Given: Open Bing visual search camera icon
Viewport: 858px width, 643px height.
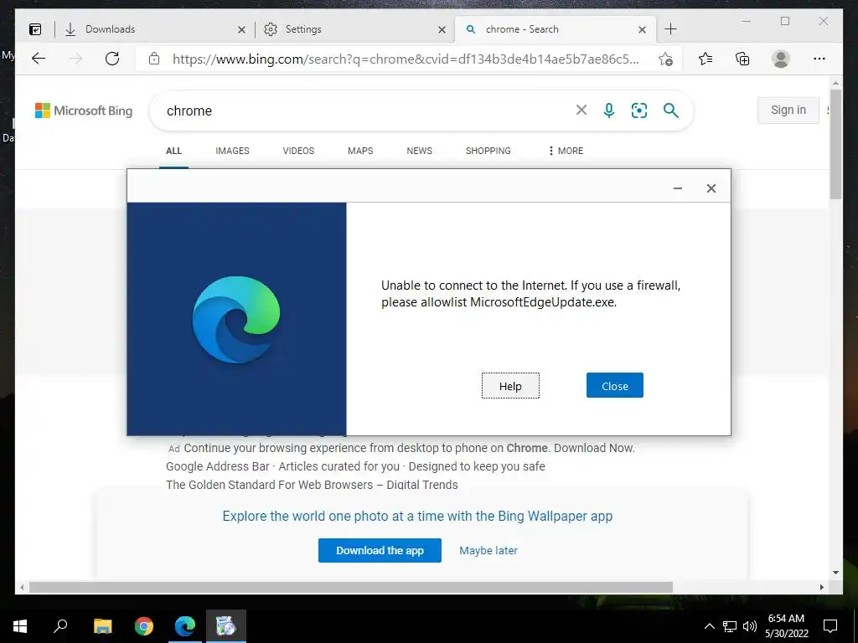Looking at the screenshot, I should (639, 111).
